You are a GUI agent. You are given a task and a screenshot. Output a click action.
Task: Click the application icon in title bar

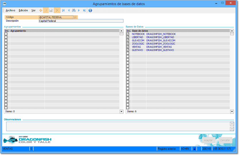4,3
